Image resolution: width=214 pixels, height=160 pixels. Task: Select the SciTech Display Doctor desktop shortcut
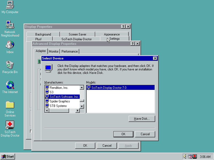pyautogui.click(x=10, y=125)
